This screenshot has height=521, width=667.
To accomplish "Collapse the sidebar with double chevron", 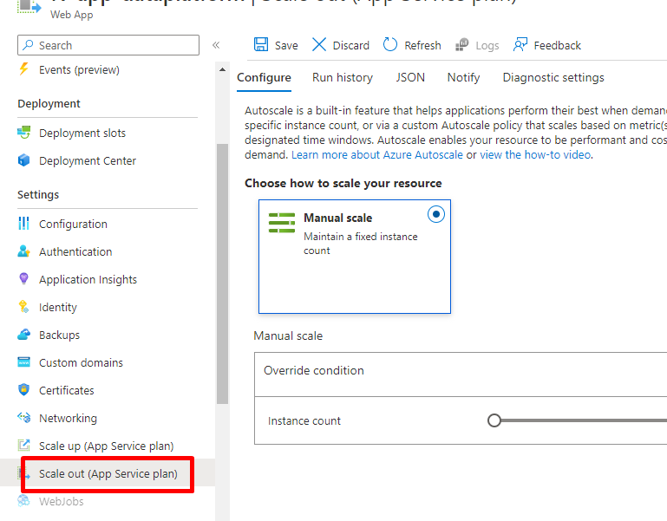I will 216,45.
